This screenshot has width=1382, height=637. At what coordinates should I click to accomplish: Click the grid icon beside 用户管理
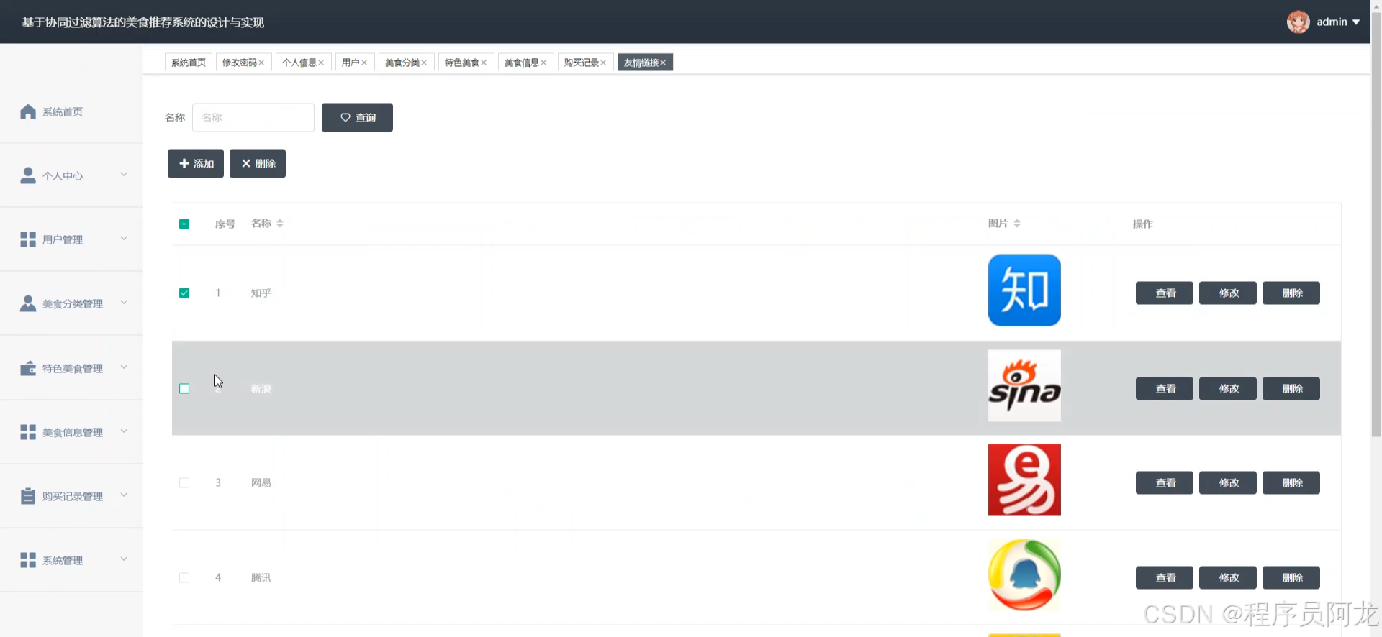click(x=28, y=239)
